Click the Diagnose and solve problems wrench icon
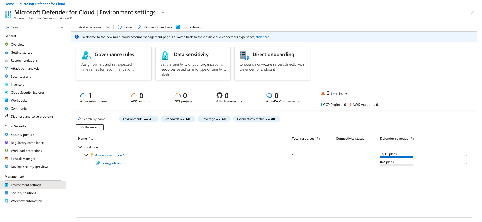482x222 pixels. coord(7,116)
